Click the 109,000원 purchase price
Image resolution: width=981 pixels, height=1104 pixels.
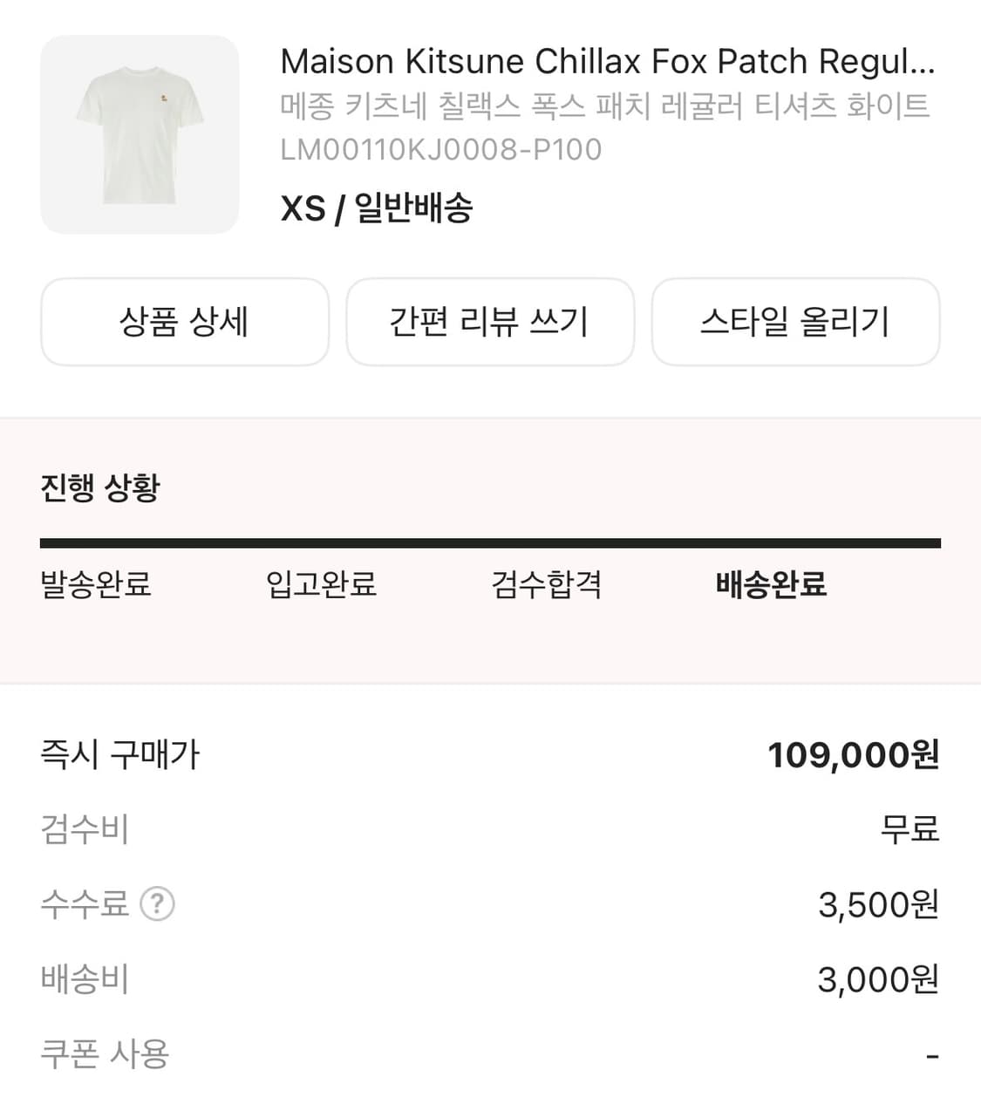point(853,755)
